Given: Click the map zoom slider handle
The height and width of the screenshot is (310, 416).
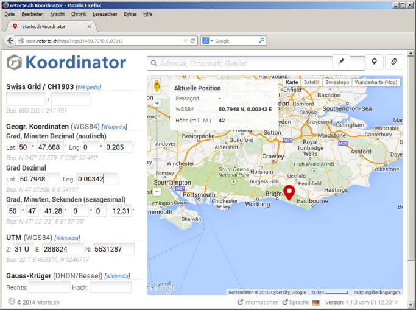Looking at the screenshot, I should click(157, 157).
